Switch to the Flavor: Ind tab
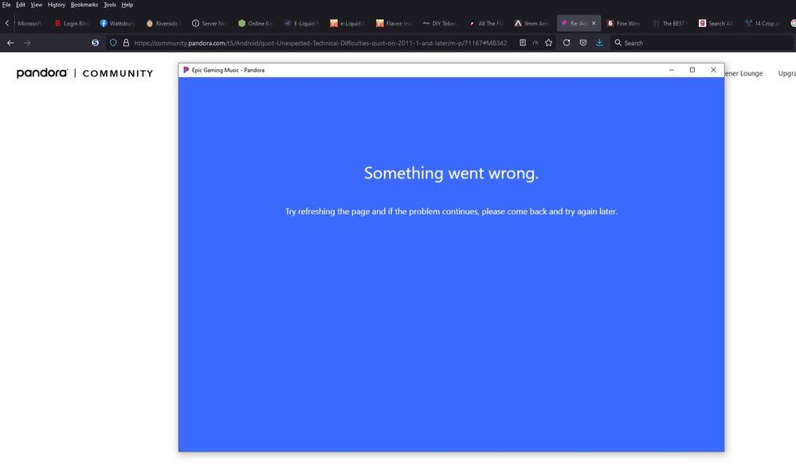 [x=394, y=23]
